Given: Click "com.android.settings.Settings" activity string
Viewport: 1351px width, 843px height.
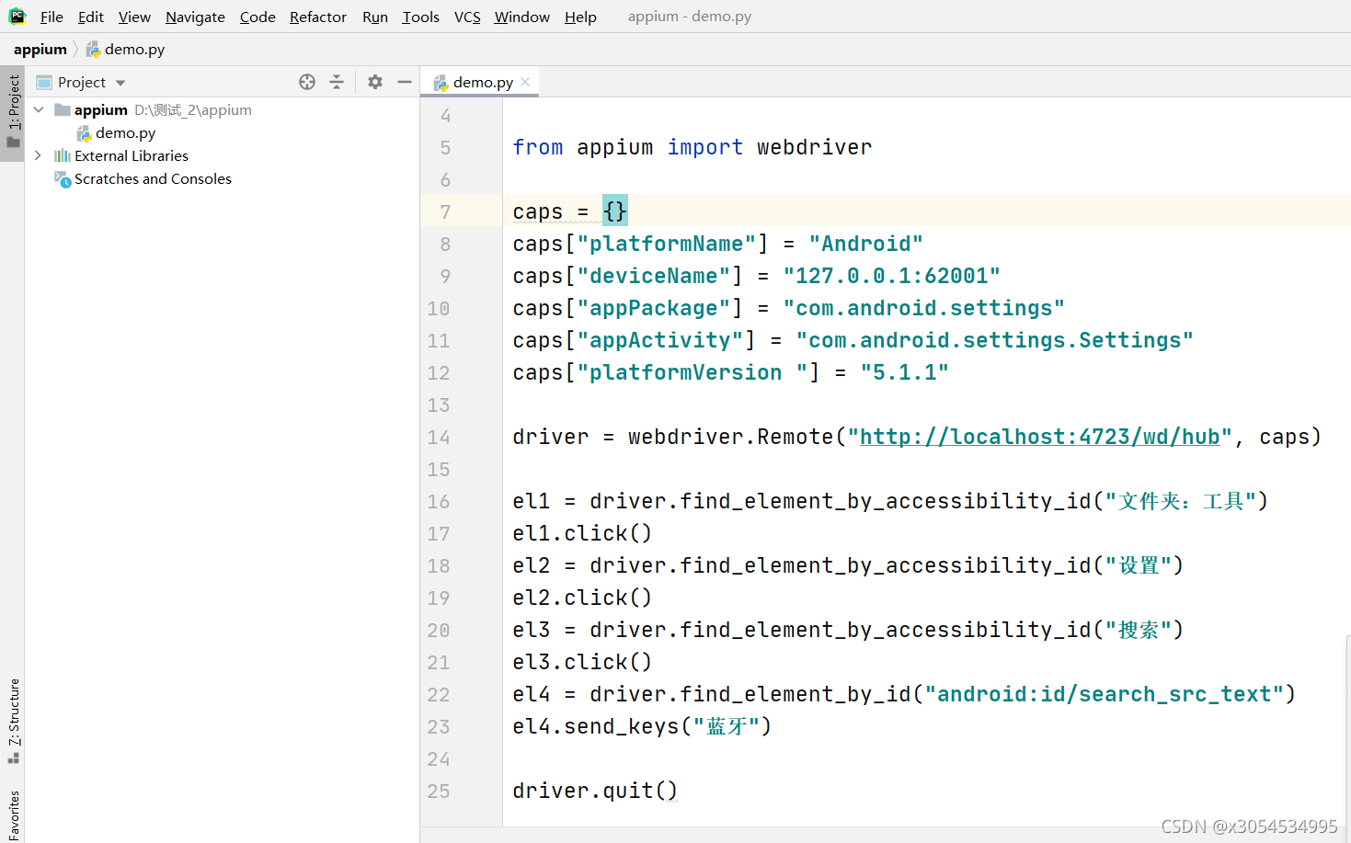Looking at the screenshot, I should point(994,340).
